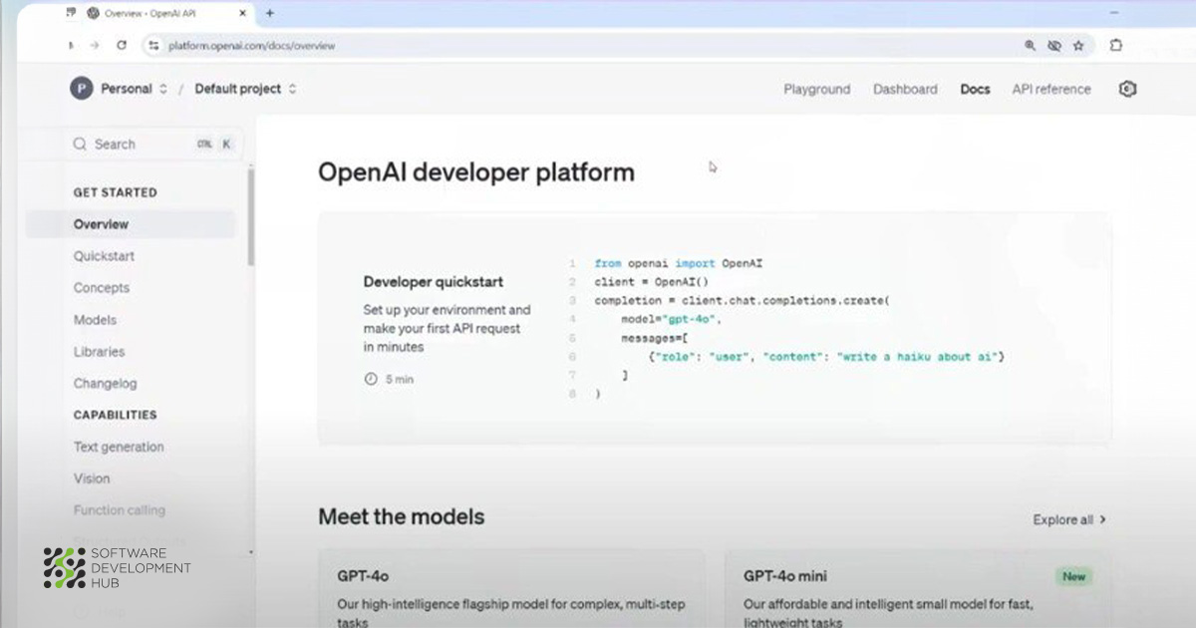Screen dimensions: 1196x628
Task: Click Explore all models link
Action: coord(1069,519)
